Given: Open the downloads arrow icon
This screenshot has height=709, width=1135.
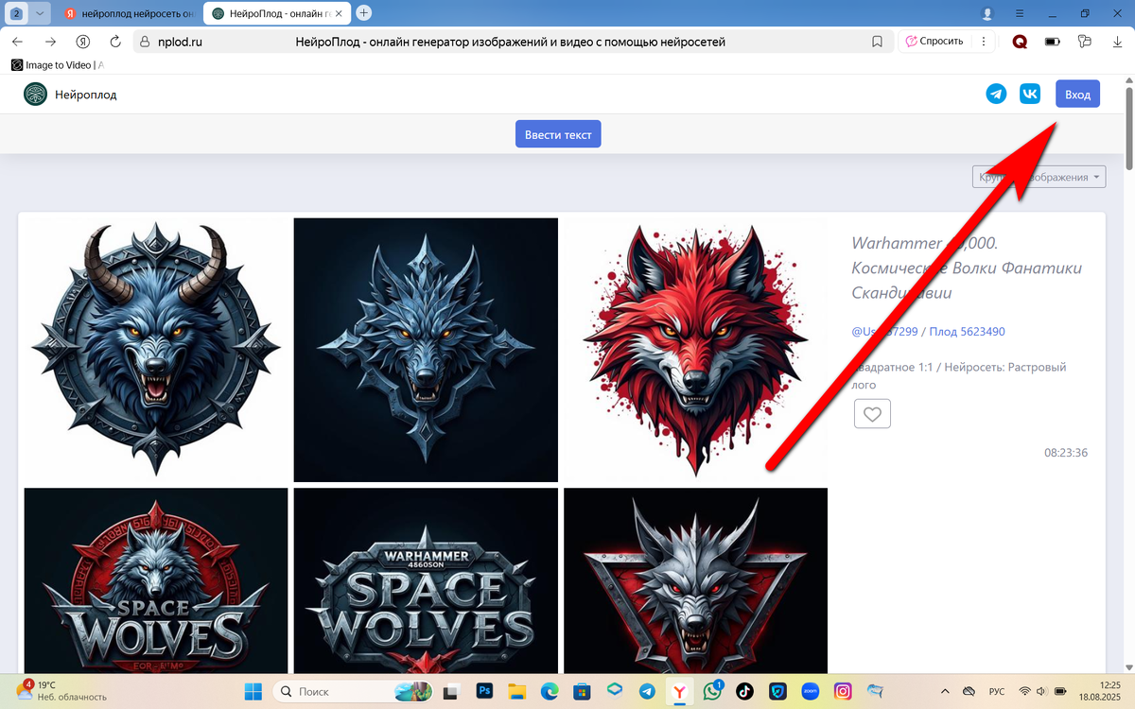Looking at the screenshot, I should (1116, 42).
